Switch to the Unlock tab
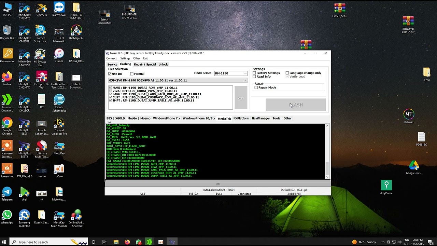Image resolution: width=437 pixels, height=246 pixels. tap(163, 64)
